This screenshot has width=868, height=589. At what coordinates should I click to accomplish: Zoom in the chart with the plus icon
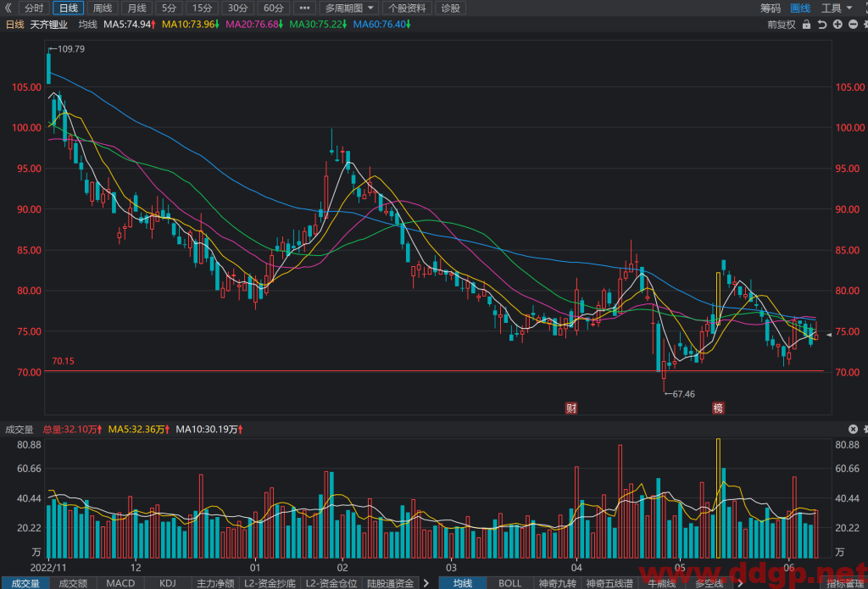837,25
